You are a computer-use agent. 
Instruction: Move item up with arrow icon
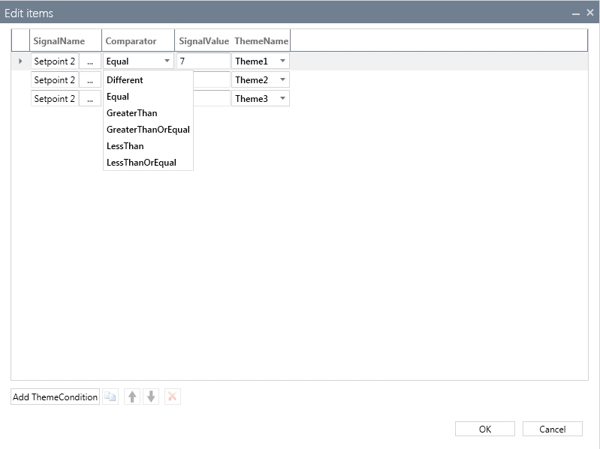(132, 397)
